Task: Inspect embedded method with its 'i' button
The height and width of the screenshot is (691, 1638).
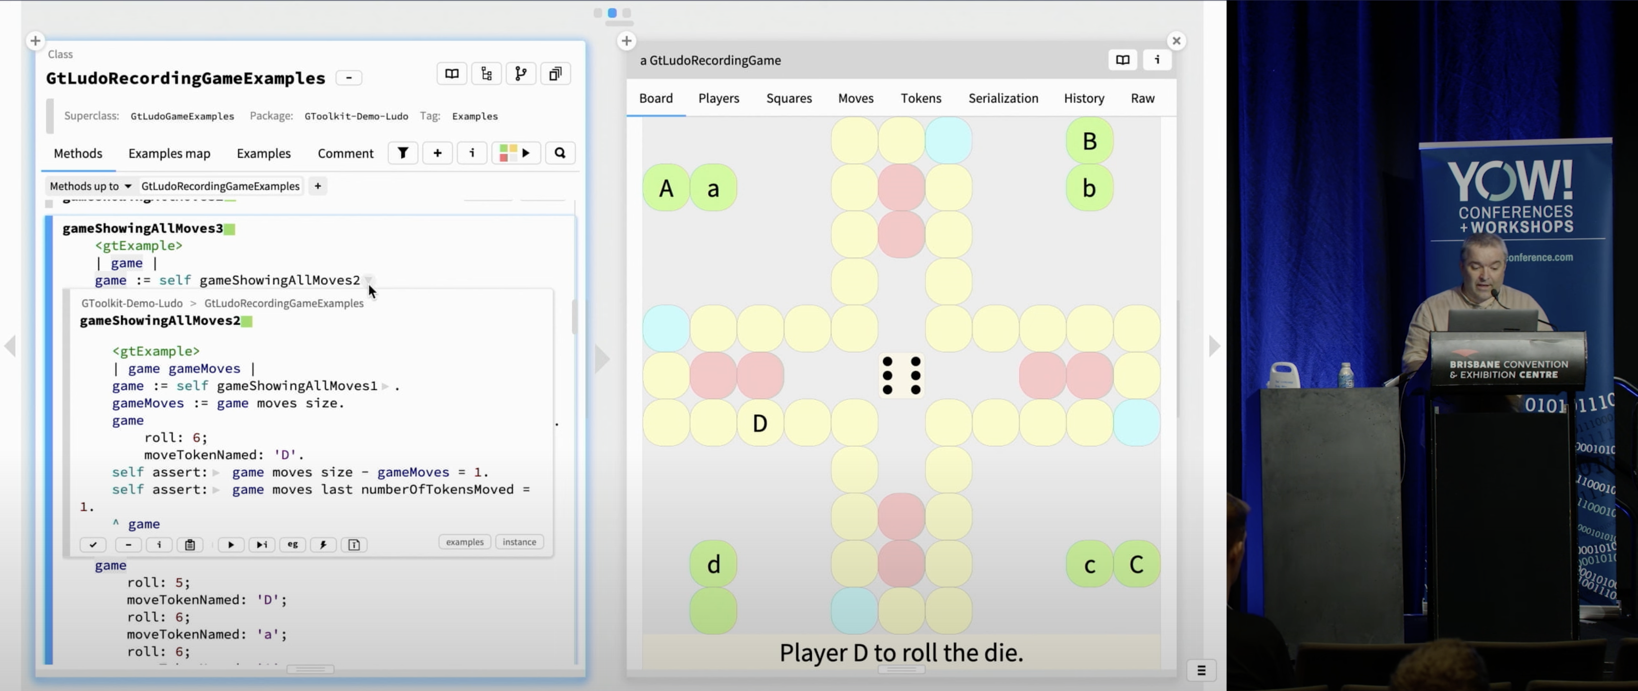Action: [x=159, y=545]
